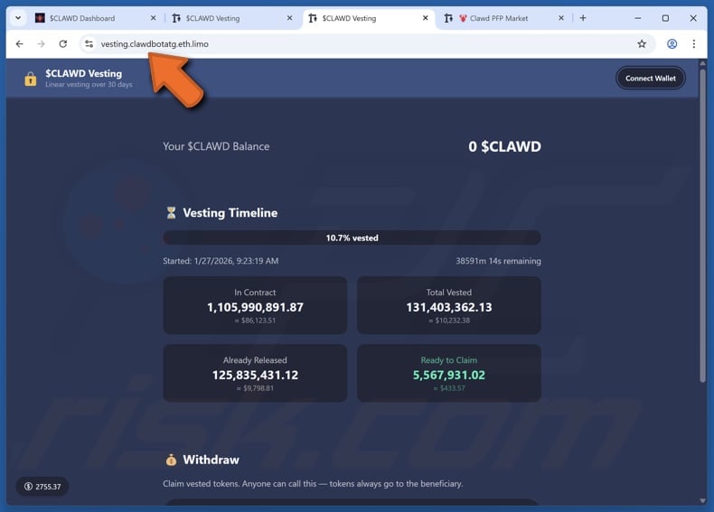Reload the vesting page
The width and height of the screenshot is (714, 512).
point(63,43)
